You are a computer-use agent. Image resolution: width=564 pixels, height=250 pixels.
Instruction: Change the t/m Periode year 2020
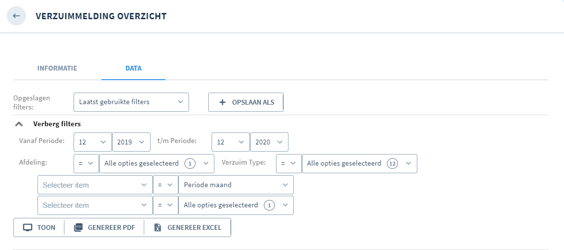(x=269, y=142)
